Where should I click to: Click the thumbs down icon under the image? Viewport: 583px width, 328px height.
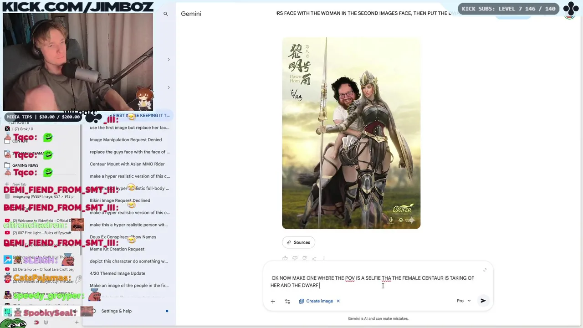pyautogui.click(x=295, y=258)
